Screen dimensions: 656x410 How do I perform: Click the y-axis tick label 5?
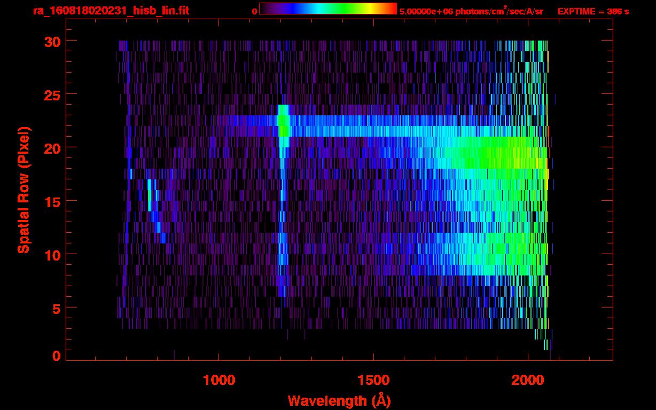[x=56, y=308]
